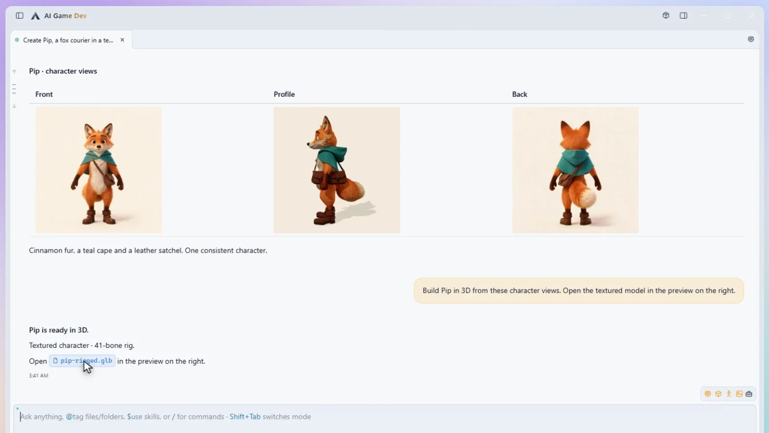Jump to next message with the down arrow
Viewport: 769px width, 433px height.
pos(14,106)
